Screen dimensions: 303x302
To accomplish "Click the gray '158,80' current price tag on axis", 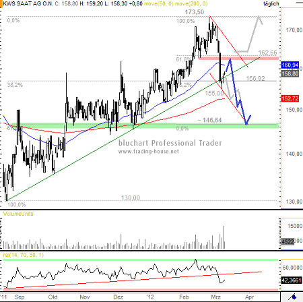I will pos(290,73).
